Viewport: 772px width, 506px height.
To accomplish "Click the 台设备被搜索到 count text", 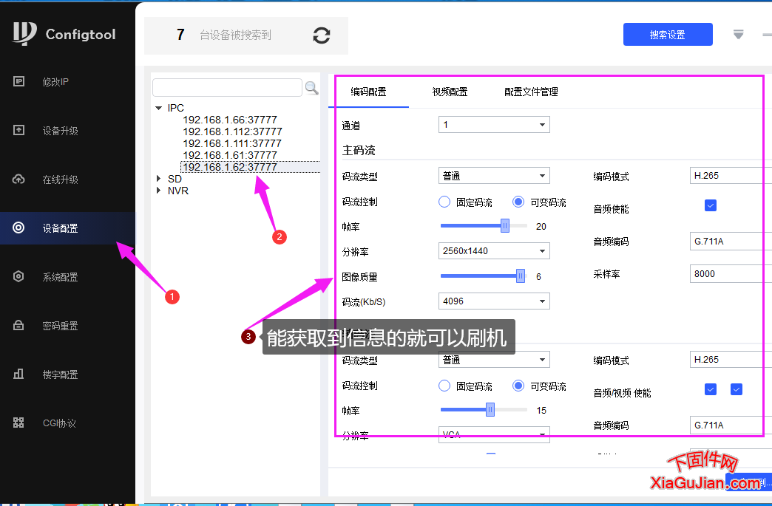I will tap(235, 35).
